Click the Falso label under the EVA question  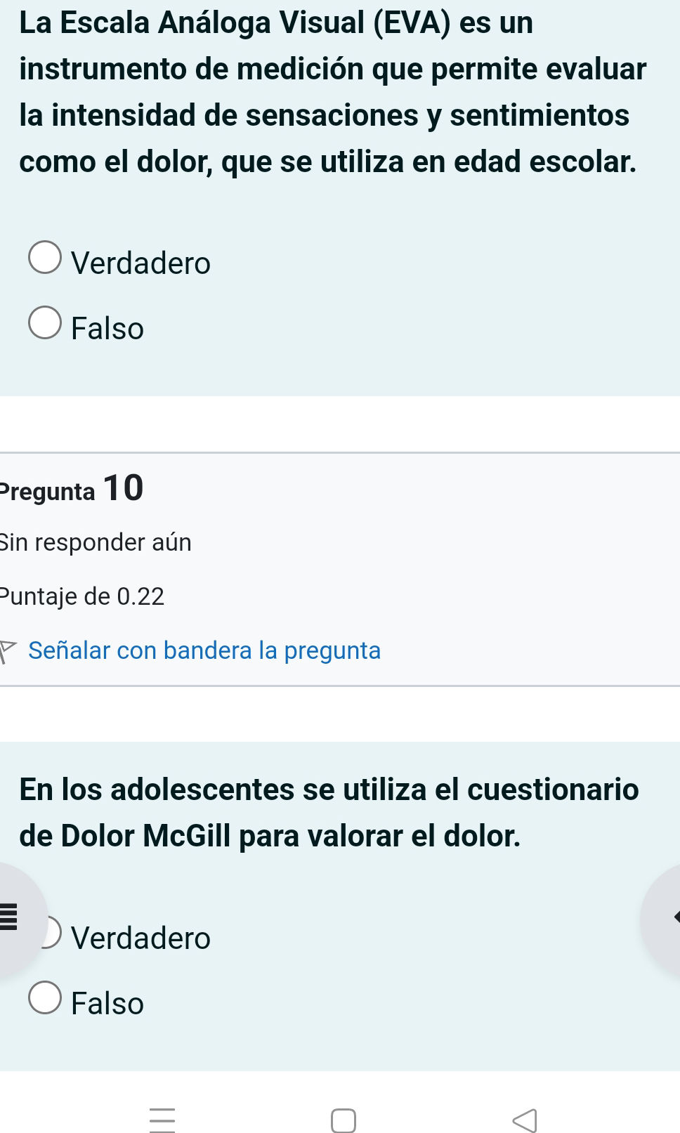pyautogui.click(x=107, y=329)
